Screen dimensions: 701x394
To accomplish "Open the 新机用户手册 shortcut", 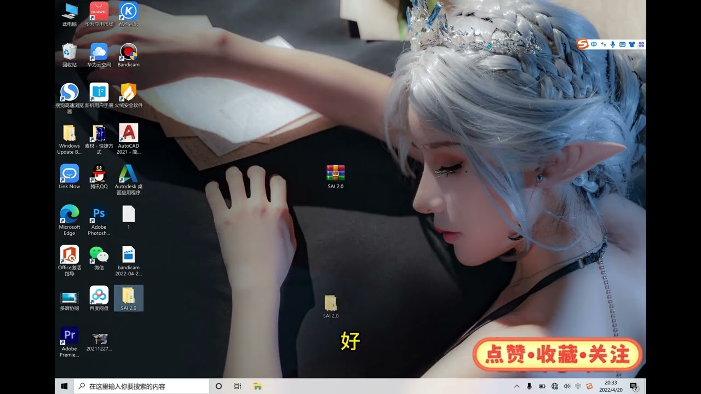I will [x=99, y=96].
